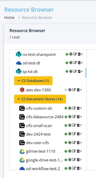This screenshot has width=96, height=178.
Task: Delete the dev-2424-test store
Action: coord(78,134)
